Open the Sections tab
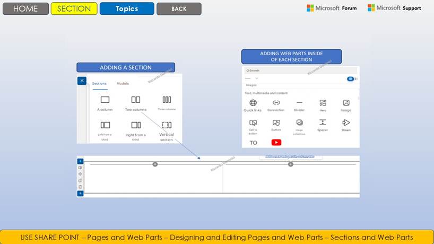This screenshot has height=244, width=434. (x=99, y=83)
